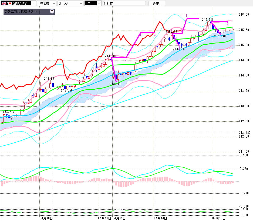253x221 pixels.
Task: Select the 215.789 high price label
Action: (208, 20)
